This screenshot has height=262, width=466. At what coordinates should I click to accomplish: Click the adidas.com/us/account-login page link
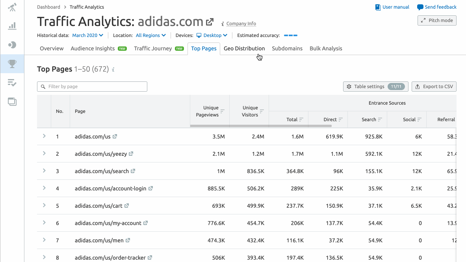click(111, 188)
